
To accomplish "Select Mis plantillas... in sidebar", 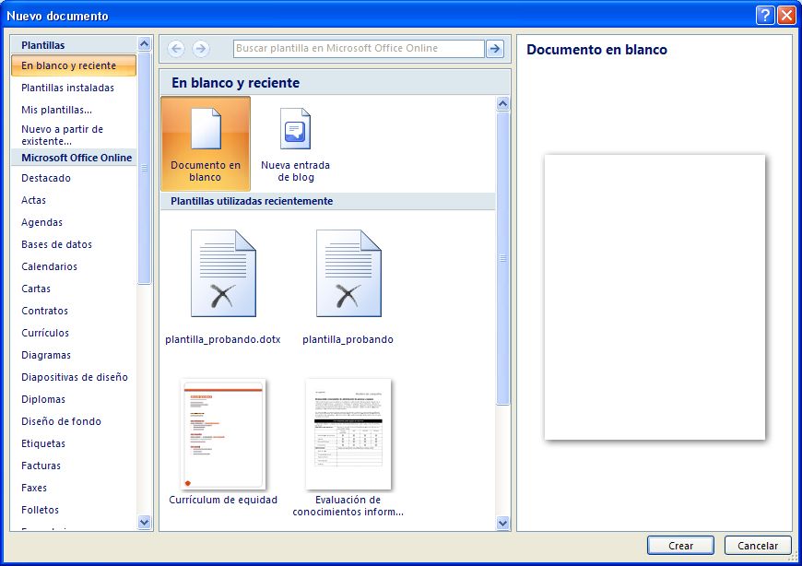I will click(56, 111).
